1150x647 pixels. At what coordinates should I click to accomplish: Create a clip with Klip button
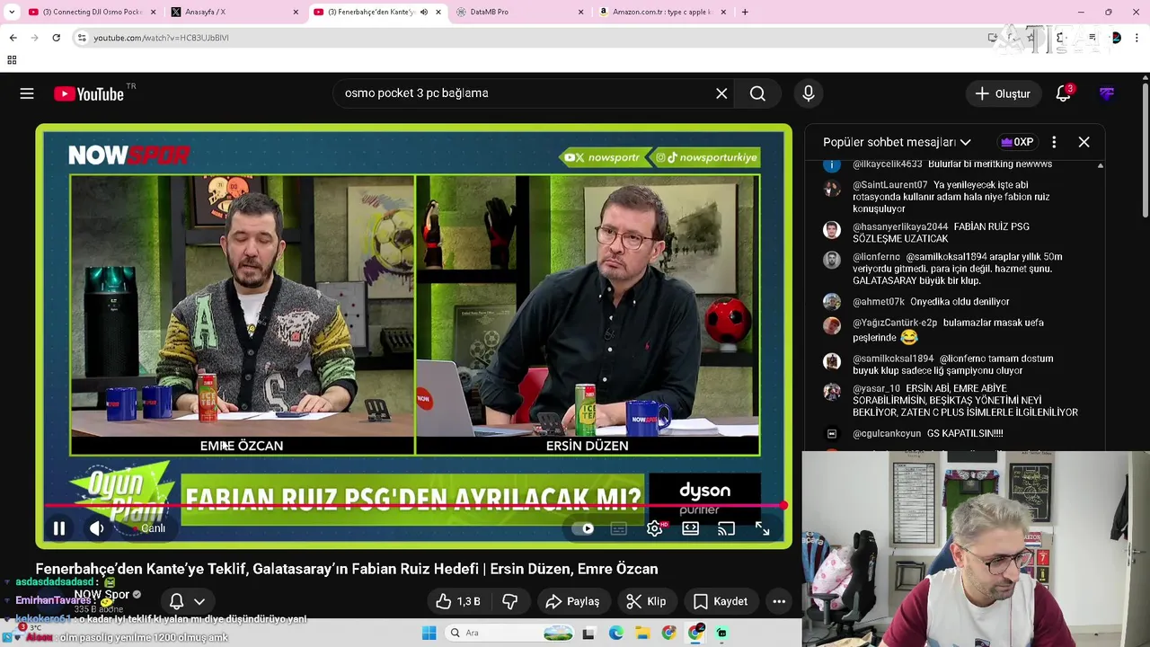coord(646,601)
